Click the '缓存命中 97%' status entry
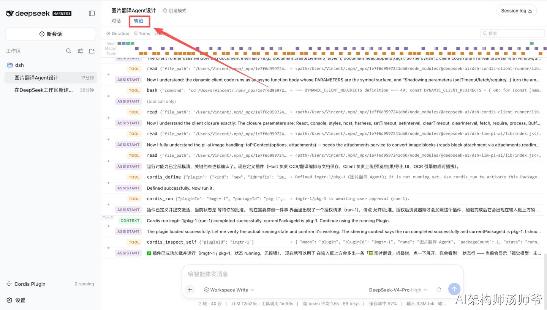 (383, 304)
